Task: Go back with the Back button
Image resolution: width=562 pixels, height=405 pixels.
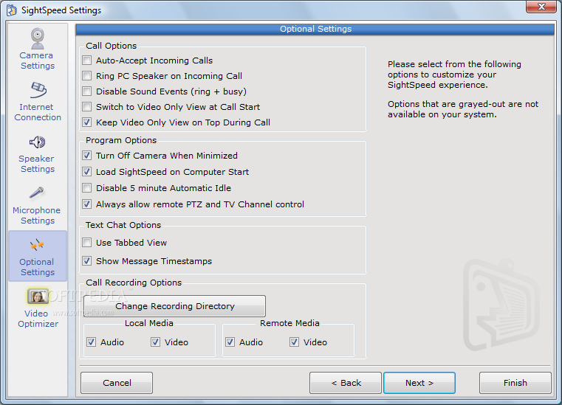Action: [346, 383]
